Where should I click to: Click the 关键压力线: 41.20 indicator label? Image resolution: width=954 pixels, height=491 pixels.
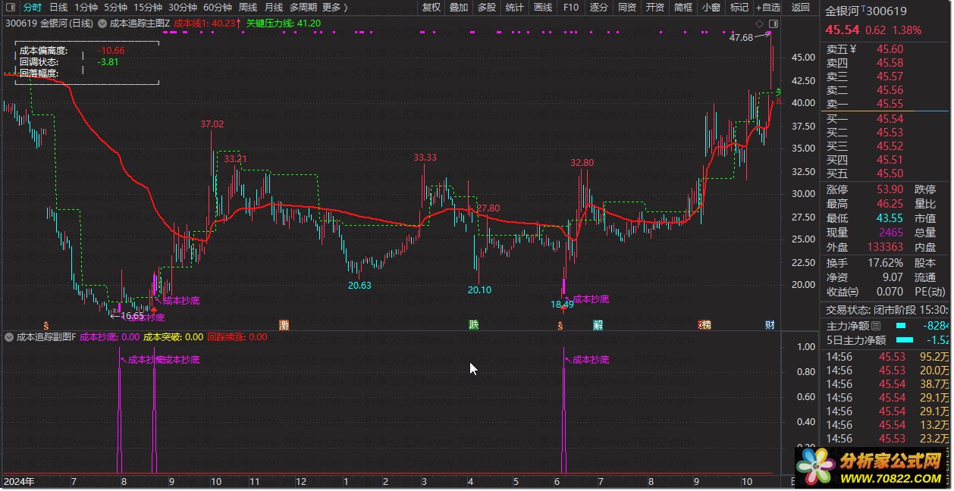tap(284, 23)
